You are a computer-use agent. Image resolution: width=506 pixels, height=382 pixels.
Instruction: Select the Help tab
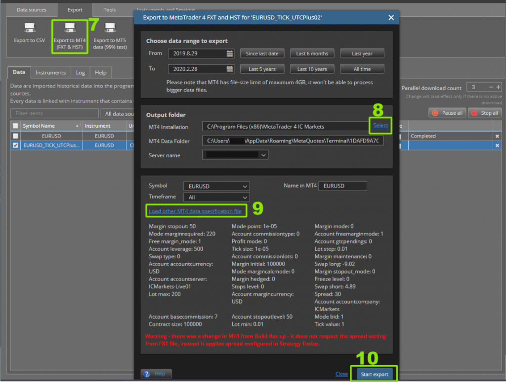pos(101,73)
